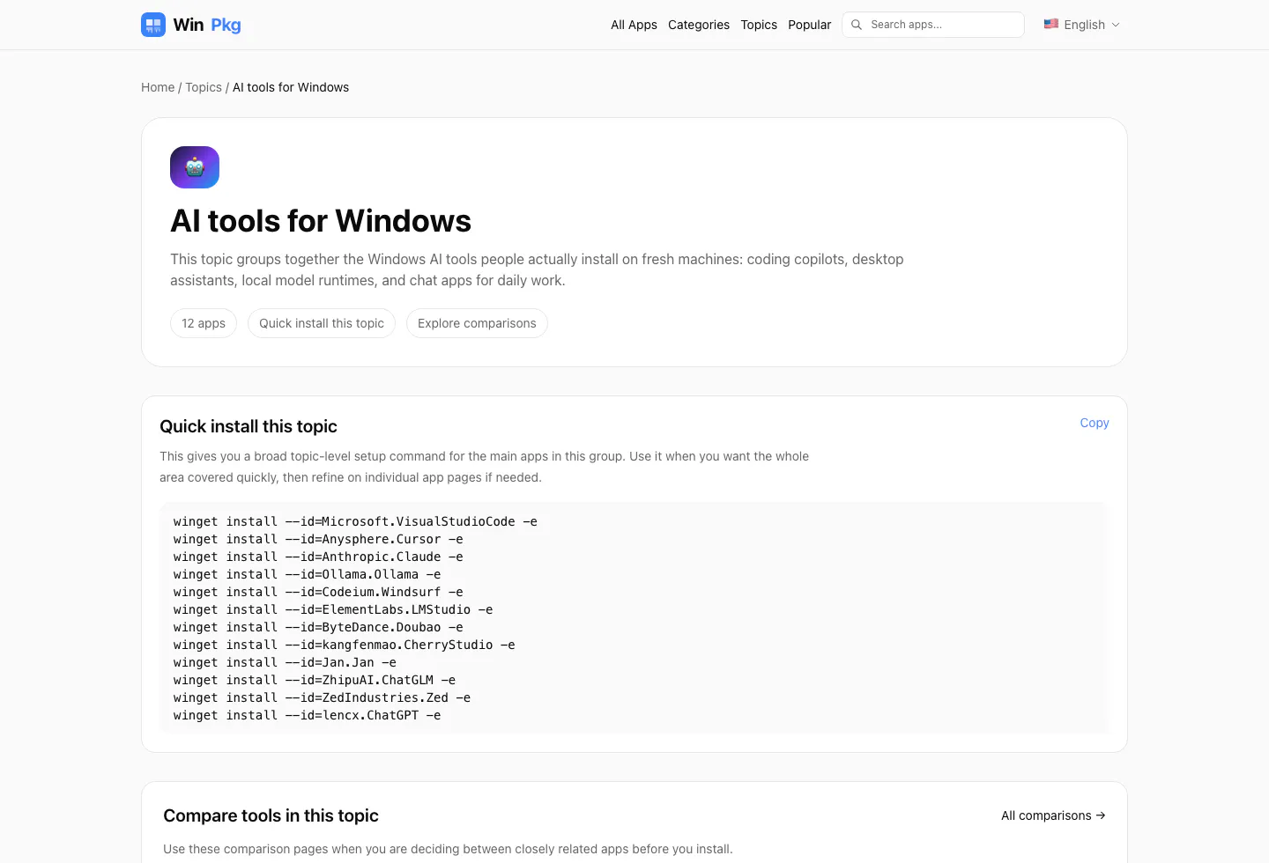Viewport: 1269px width, 863px height.
Task: Click the Win Pkg brand name
Action: coord(207,25)
